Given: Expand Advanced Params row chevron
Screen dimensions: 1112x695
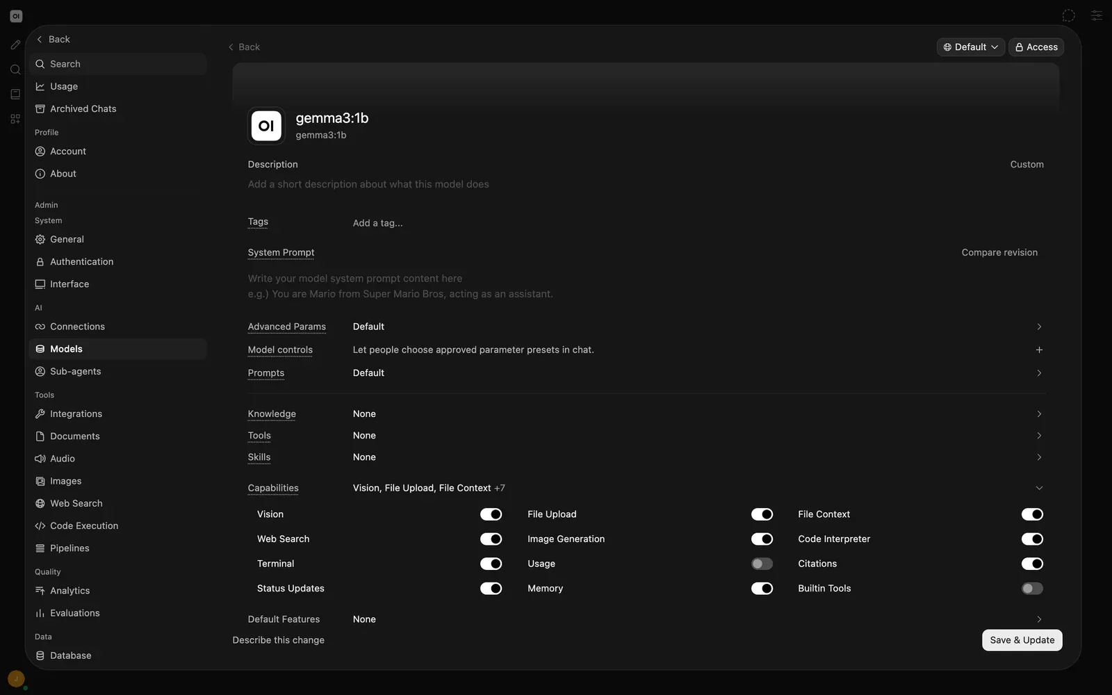Looking at the screenshot, I should [x=1039, y=327].
